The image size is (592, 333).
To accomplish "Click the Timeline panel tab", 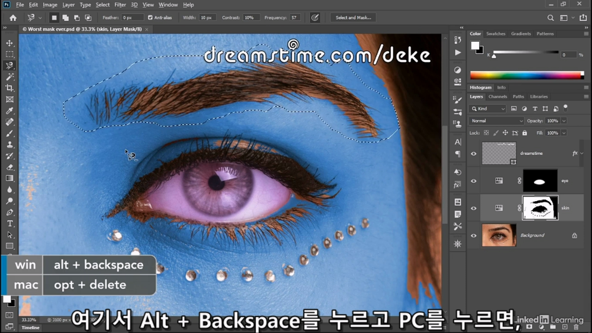I will pyautogui.click(x=31, y=327).
